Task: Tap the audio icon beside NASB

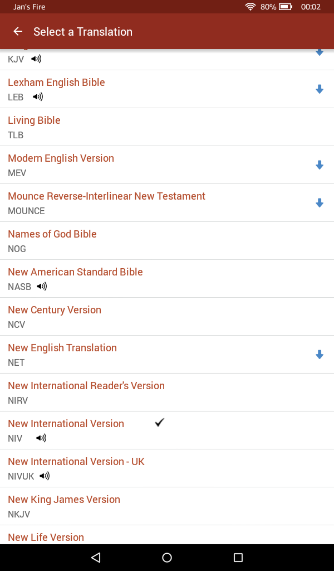Action: pos(42,287)
